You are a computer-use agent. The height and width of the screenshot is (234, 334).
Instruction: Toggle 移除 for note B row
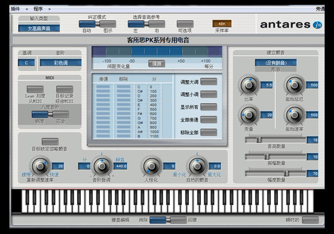pyautogui.click(x=123, y=136)
